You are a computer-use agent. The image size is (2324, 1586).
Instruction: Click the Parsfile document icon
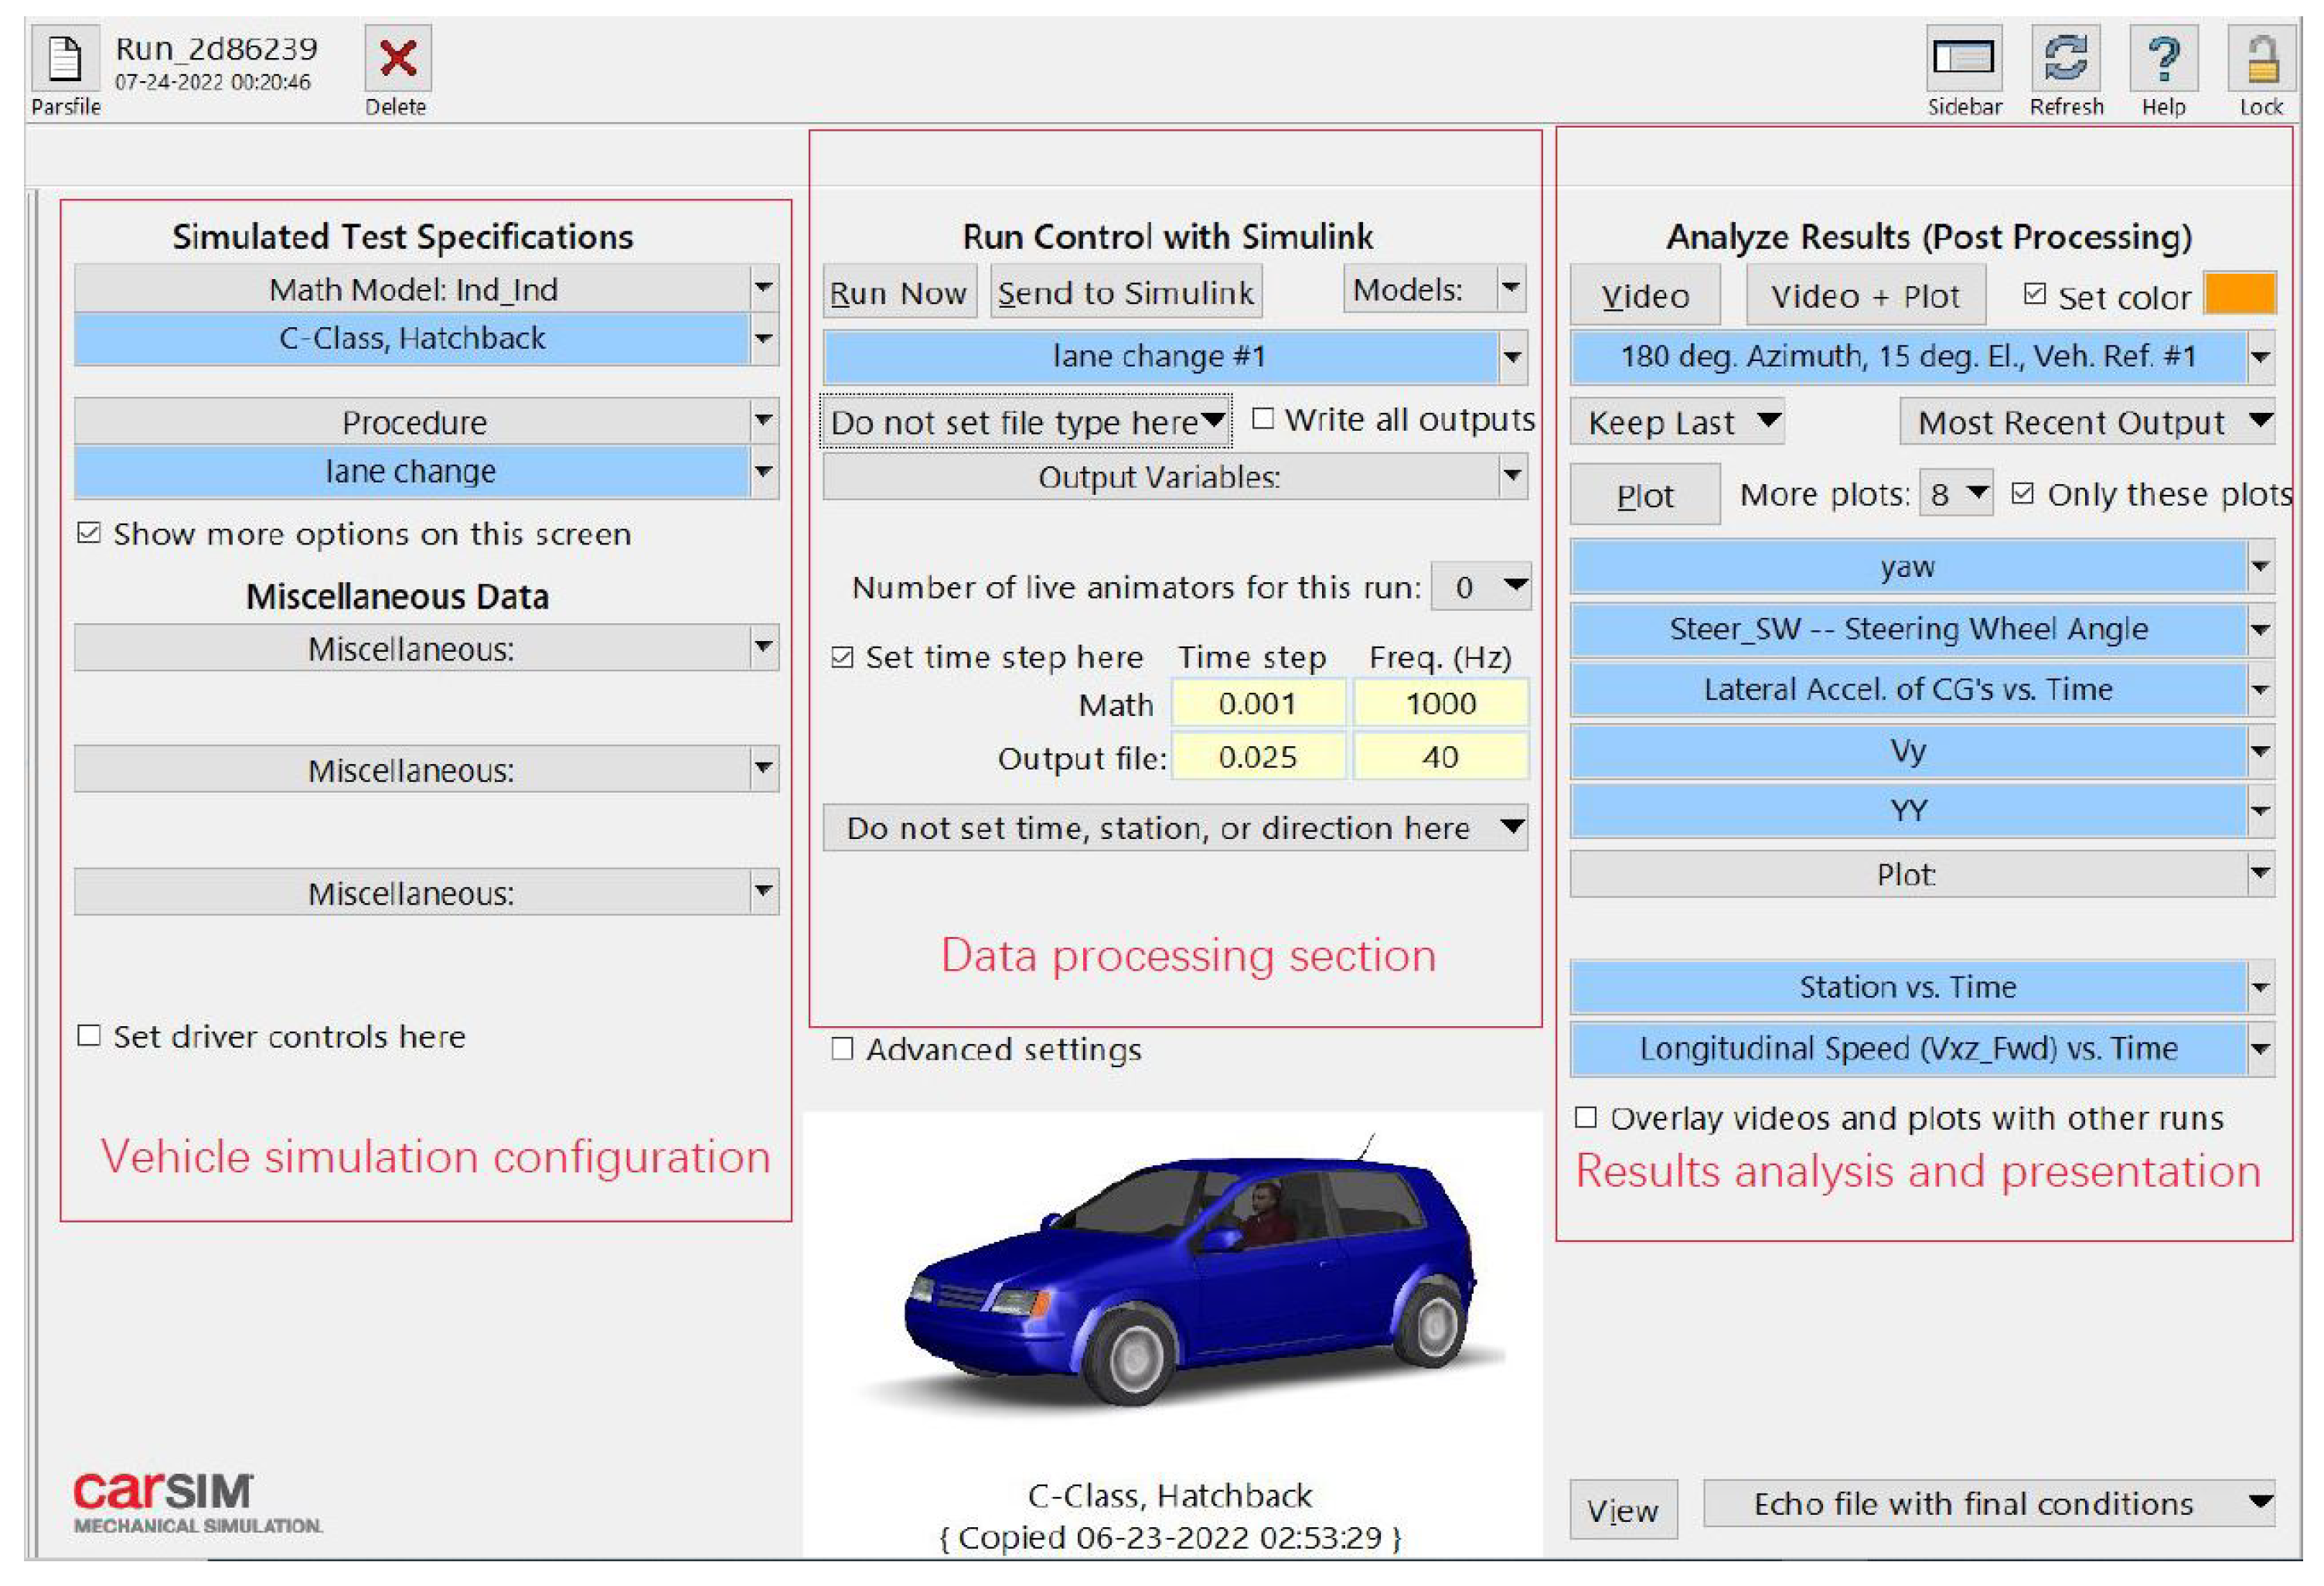point(65,58)
